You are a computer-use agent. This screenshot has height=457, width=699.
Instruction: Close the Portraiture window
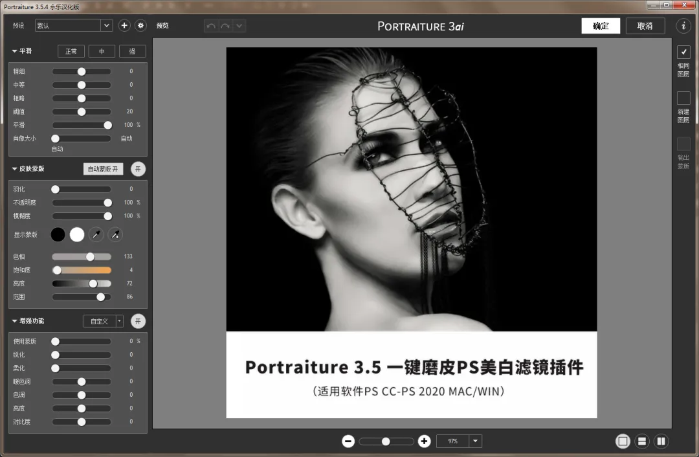click(x=685, y=5)
